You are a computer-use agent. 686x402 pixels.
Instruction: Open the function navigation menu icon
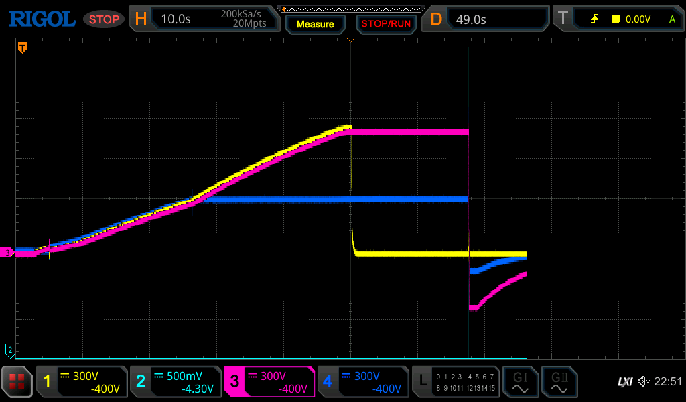tap(17, 382)
